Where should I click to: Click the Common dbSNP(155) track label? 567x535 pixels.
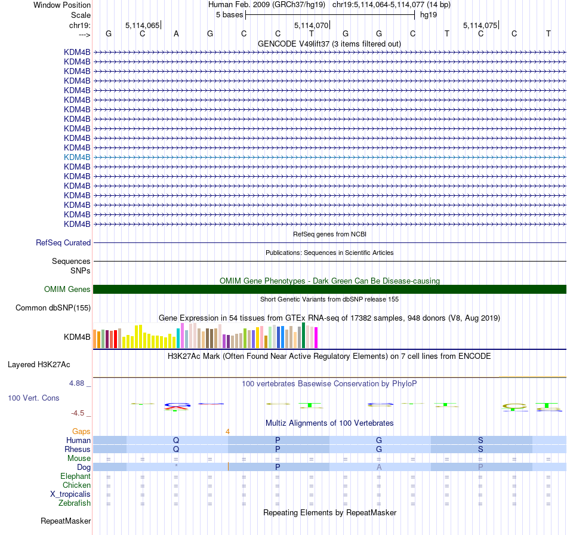(x=53, y=308)
